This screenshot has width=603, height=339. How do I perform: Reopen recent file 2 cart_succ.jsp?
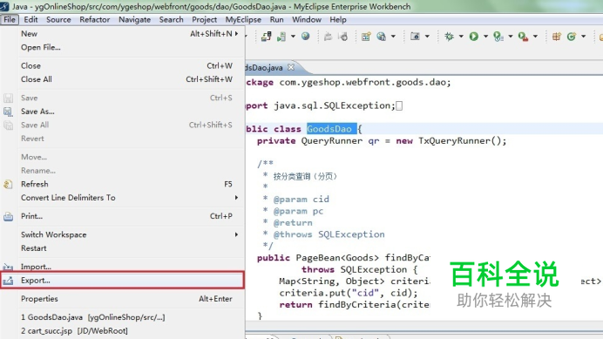tap(122, 331)
